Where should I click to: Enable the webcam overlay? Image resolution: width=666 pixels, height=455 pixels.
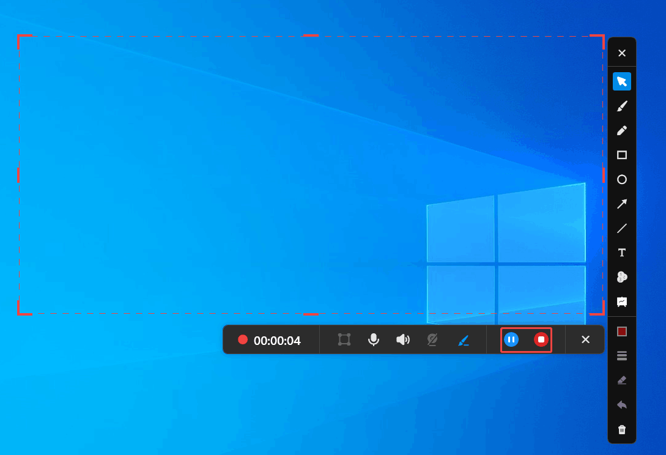pyautogui.click(x=432, y=339)
